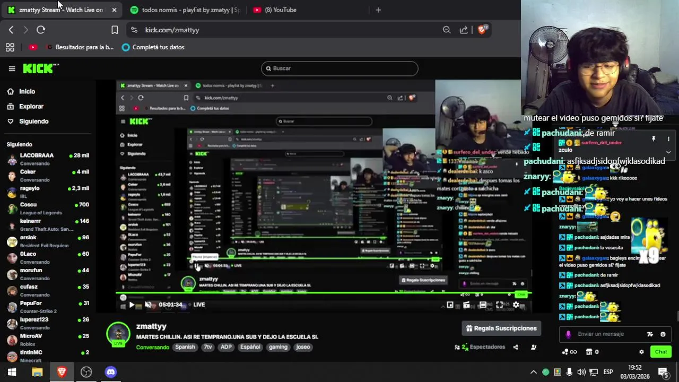Reload the page

[41, 30]
